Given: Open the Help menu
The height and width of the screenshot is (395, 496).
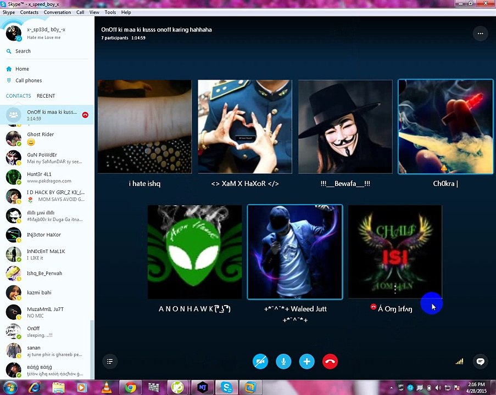Looking at the screenshot, I should coord(126,12).
